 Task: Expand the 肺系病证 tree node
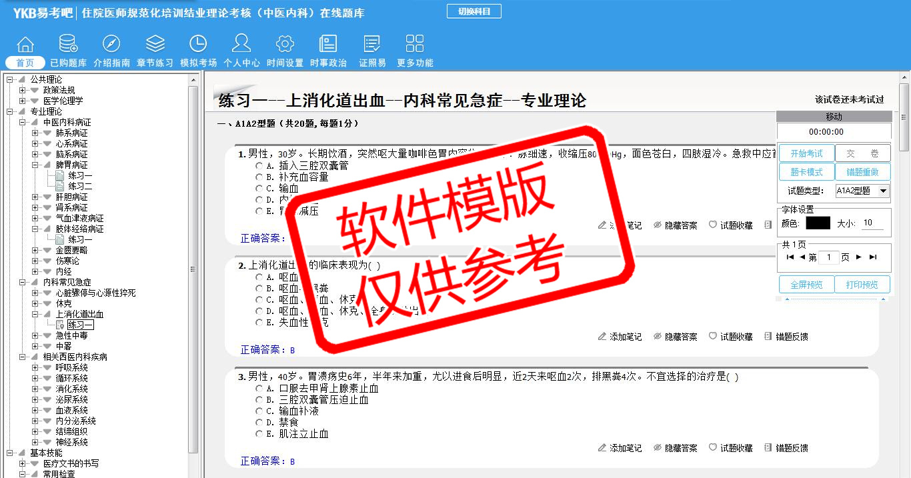tap(35, 133)
